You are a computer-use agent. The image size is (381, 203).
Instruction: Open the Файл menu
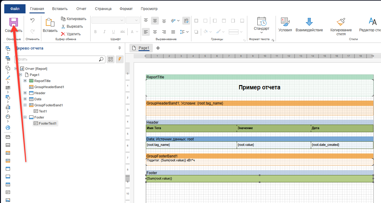(x=15, y=9)
